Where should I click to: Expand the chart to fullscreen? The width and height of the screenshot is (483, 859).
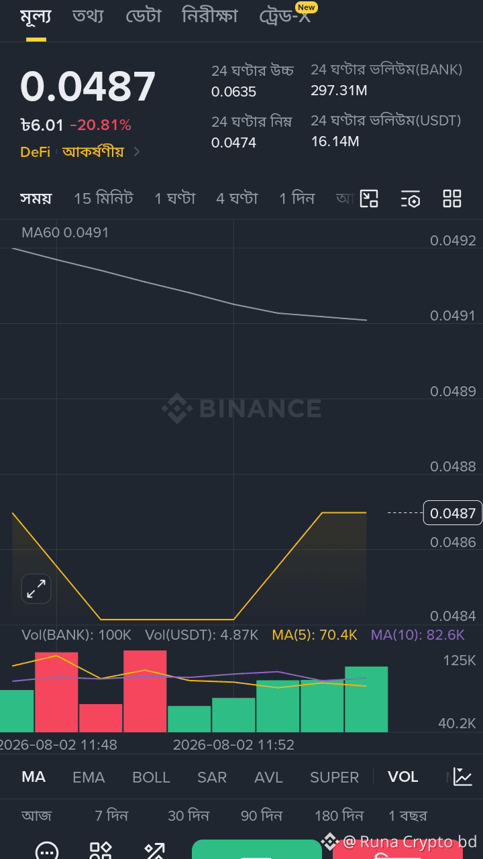[36, 589]
